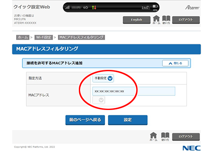Viewport: 213px width, 162px height.
Task: Click MACアドレスフィルタリング breadcrumb
Action: [81, 38]
